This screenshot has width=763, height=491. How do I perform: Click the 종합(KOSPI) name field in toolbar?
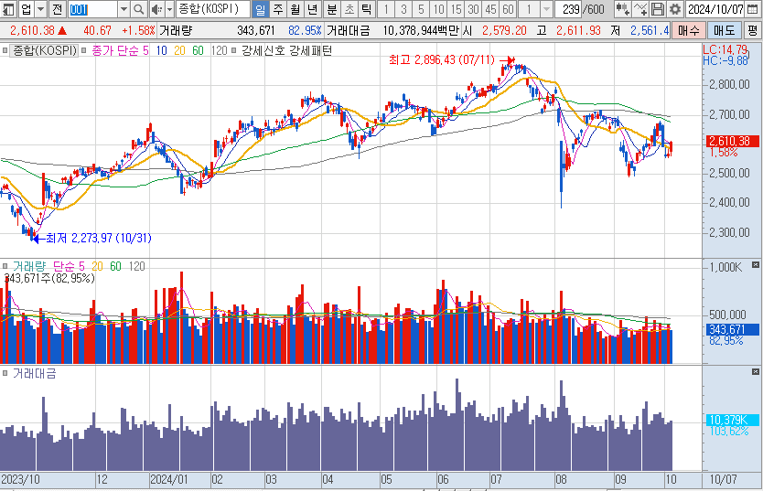213,9
